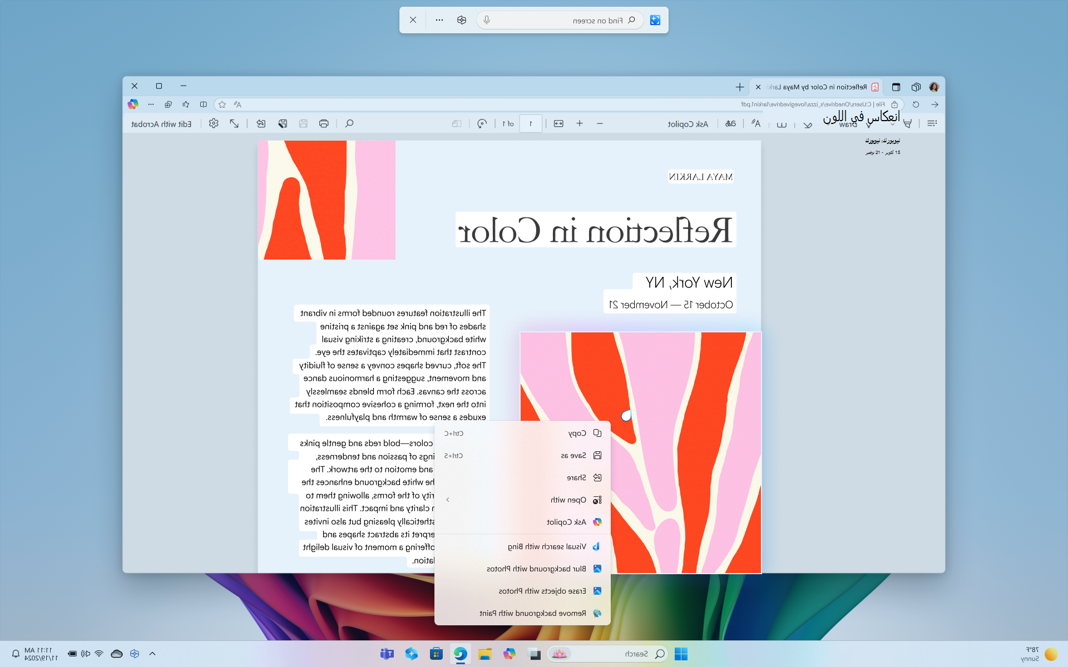View site information lock icon
Screen dimensions: 1068x667
[894, 104]
